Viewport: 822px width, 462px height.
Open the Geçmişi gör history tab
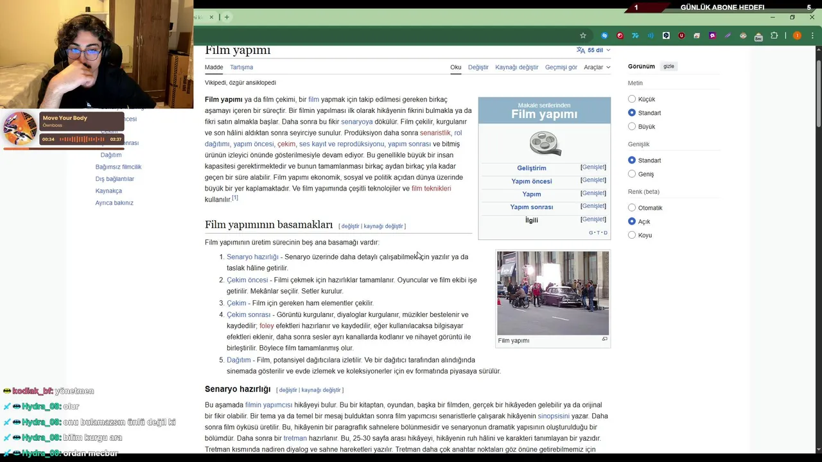(x=561, y=67)
